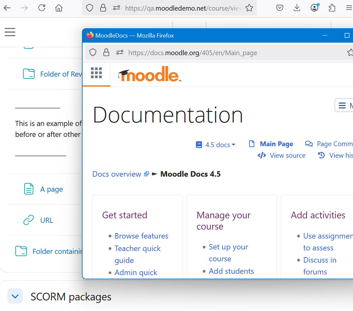Click the URL chain-link icon
Viewport: 353px width, 311px height.
(x=29, y=220)
